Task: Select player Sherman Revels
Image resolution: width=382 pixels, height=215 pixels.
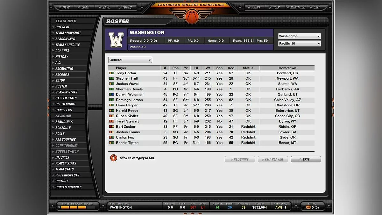Action: click(129, 90)
